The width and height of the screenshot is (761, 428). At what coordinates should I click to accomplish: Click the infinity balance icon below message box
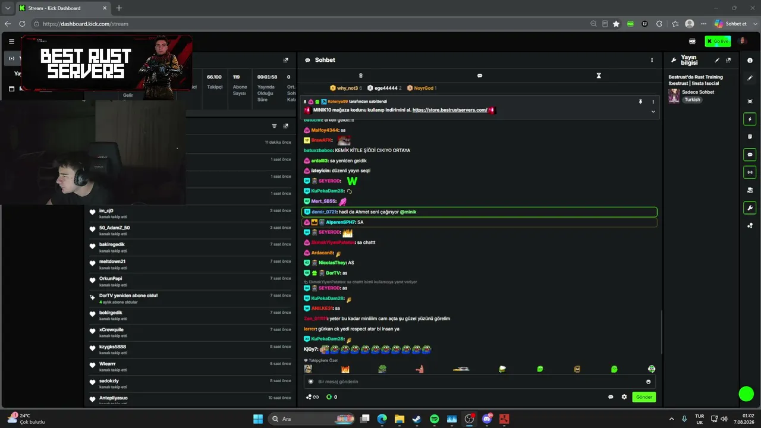[x=312, y=397]
